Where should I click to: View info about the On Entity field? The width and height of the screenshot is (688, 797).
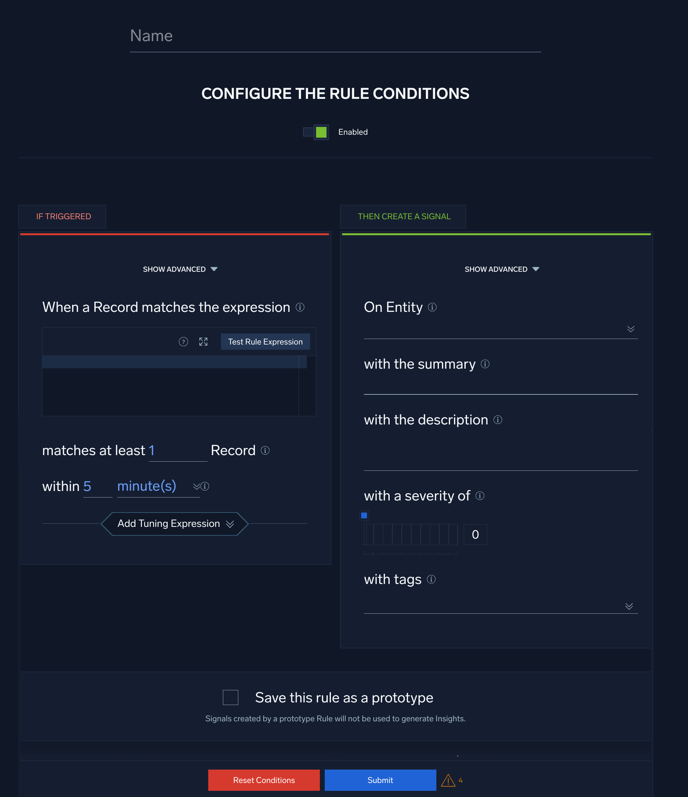432,307
